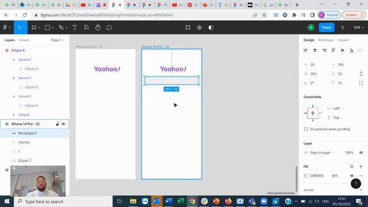The width and height of the screenshot is (368, 207).
Task: Expand the Move tools dropdown arrow
Action: (25, 28)
